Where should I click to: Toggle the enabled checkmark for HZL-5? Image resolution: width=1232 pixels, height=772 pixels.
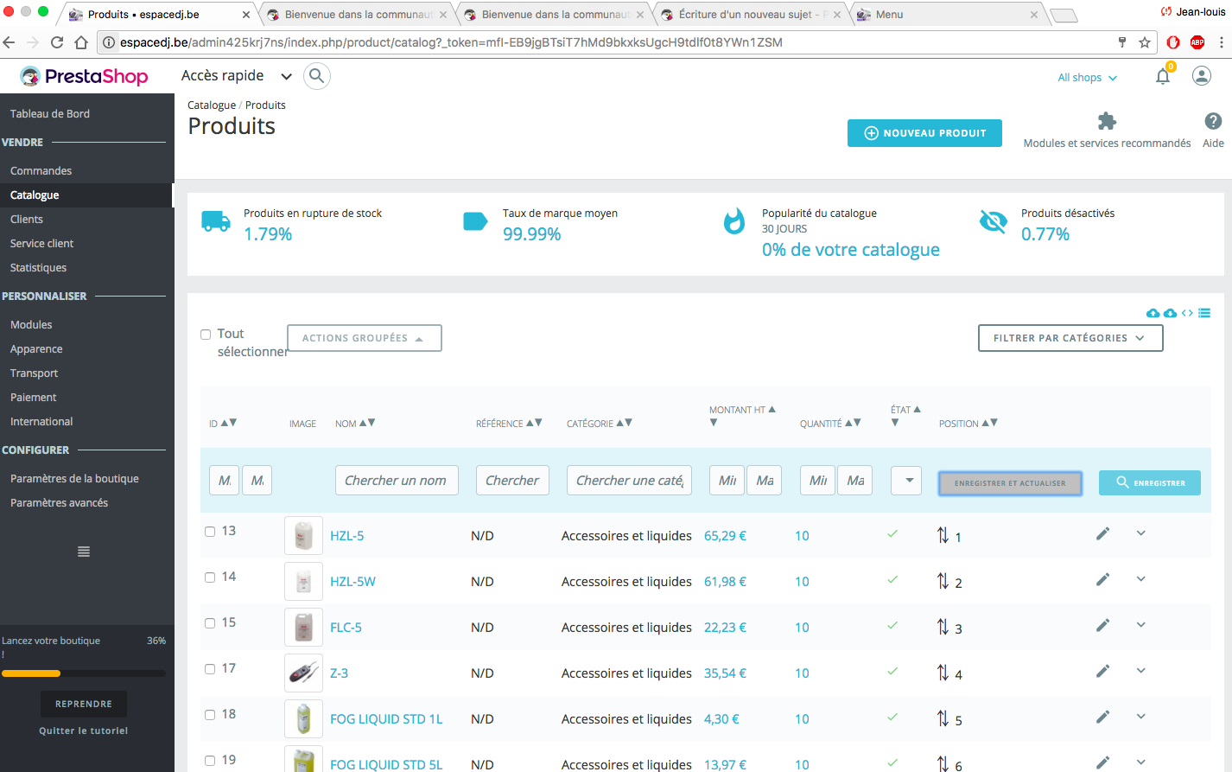click(x=892, y=534)
